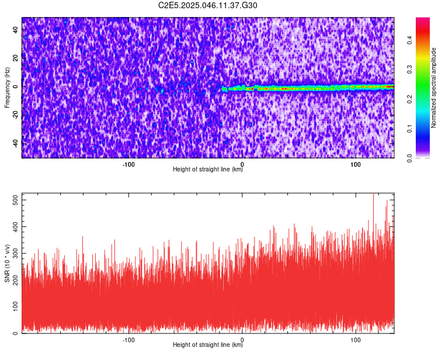Viewport: 438px width, 351px height.
Task: Click the 100 tick below the spectrogram
Action: coord(355,164)
